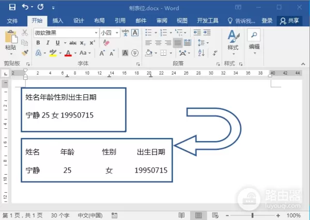310x220 pixels.
Task: Switch to the 插入 tab
Action: [58, 21]
